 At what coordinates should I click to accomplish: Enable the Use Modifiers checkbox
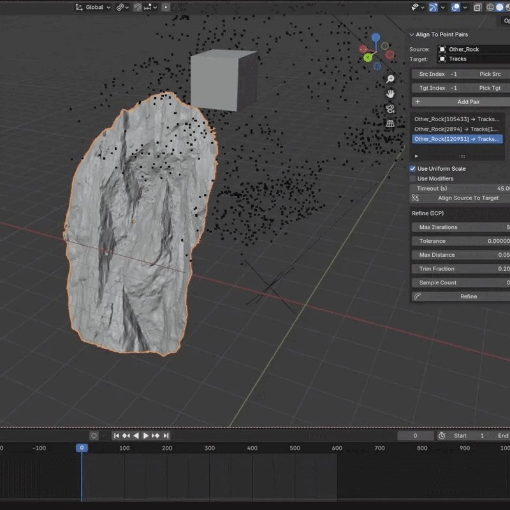[x=412, y=178]
